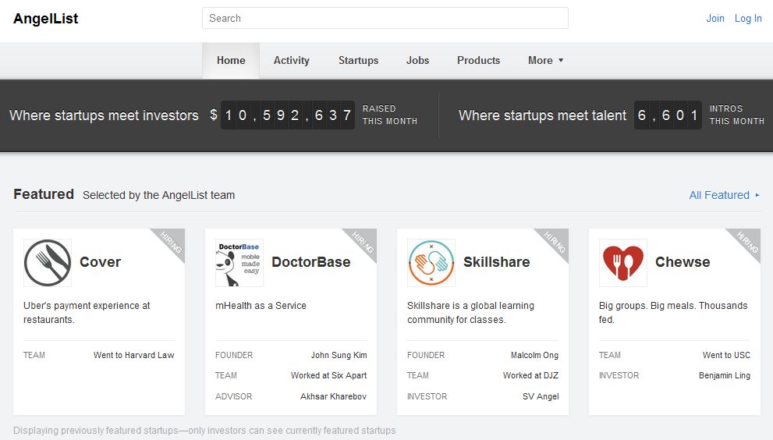Open the Join link

pyautogui.click(x=714, y=18)
